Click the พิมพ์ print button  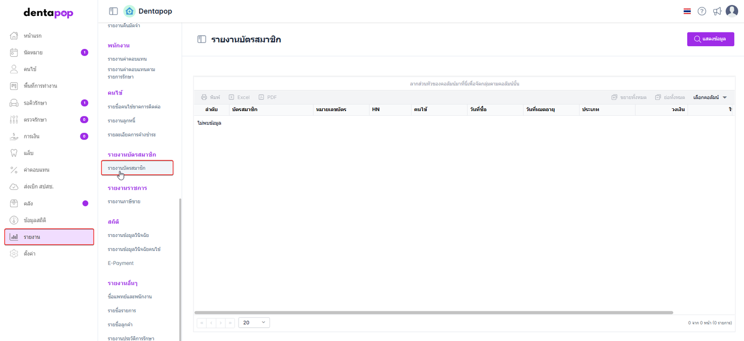(x=210, y=97)
